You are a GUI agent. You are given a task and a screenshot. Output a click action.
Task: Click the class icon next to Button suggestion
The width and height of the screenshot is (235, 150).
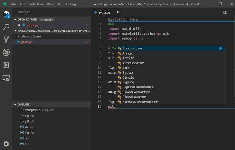tap(119, 73)
